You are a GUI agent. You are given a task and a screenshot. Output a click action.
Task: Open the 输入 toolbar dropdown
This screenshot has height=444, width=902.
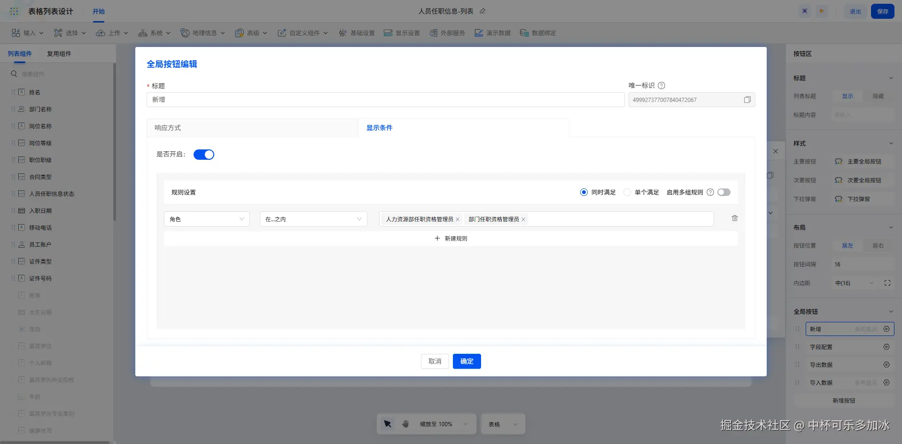(28, 33)
